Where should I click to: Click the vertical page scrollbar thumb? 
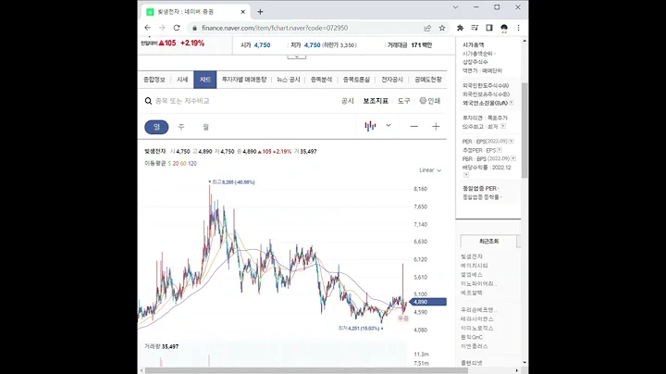(524, 130)
